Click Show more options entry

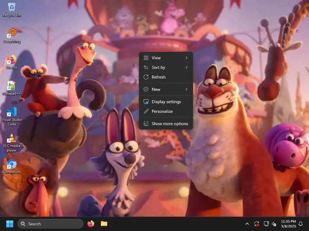pos(166,124)
